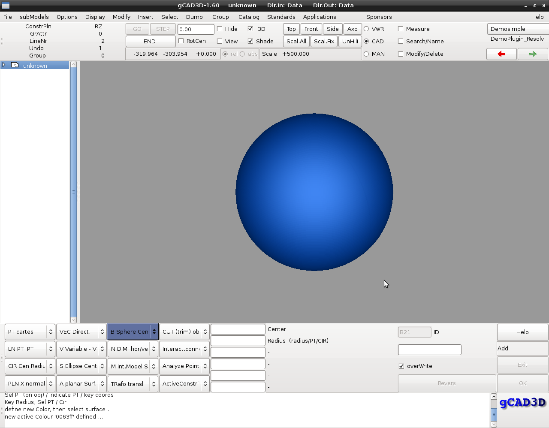Click the 0.00 value input field

coord(196,29)
